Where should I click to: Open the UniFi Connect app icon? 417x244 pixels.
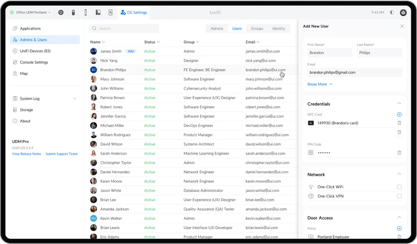click(111, 12)
